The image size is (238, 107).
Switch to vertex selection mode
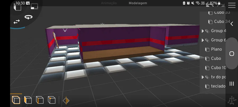(x=52, y=100)
